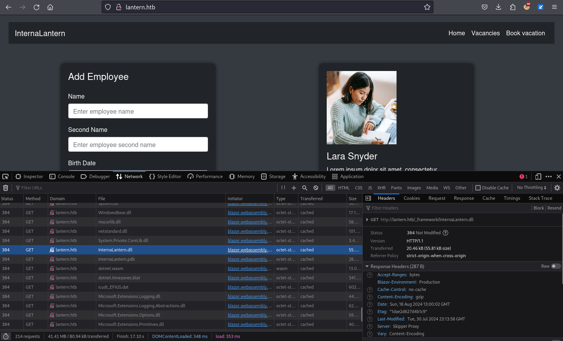The image size is (563, 341).
Task: Switch to the Debugger tab
Action: 95,177
